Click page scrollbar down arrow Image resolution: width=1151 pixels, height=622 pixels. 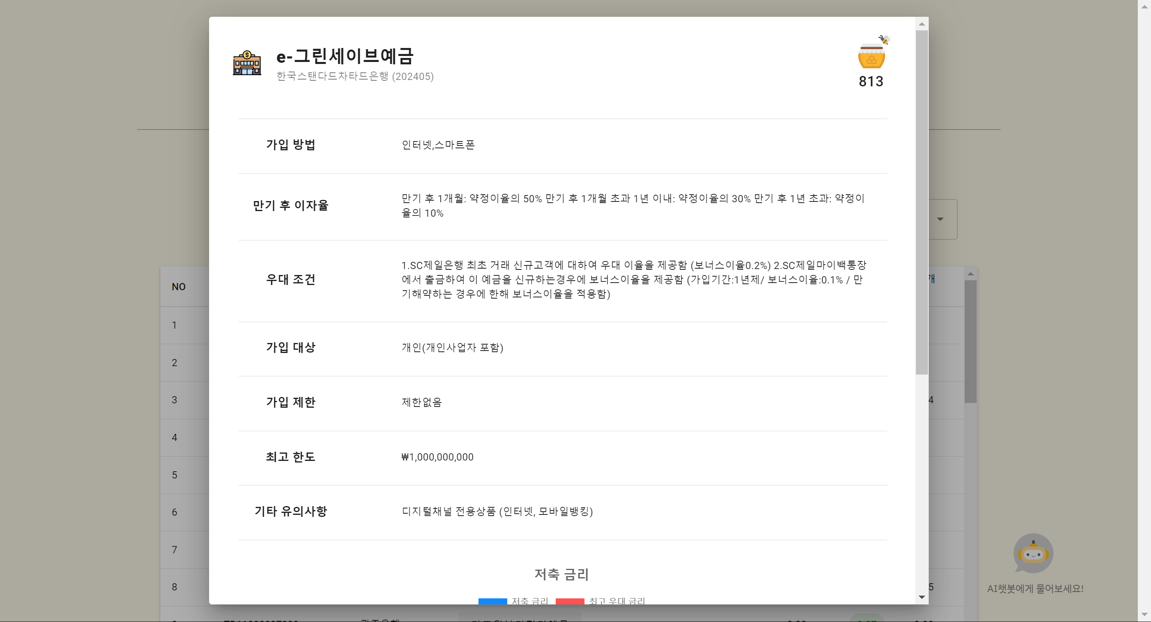1144,615
